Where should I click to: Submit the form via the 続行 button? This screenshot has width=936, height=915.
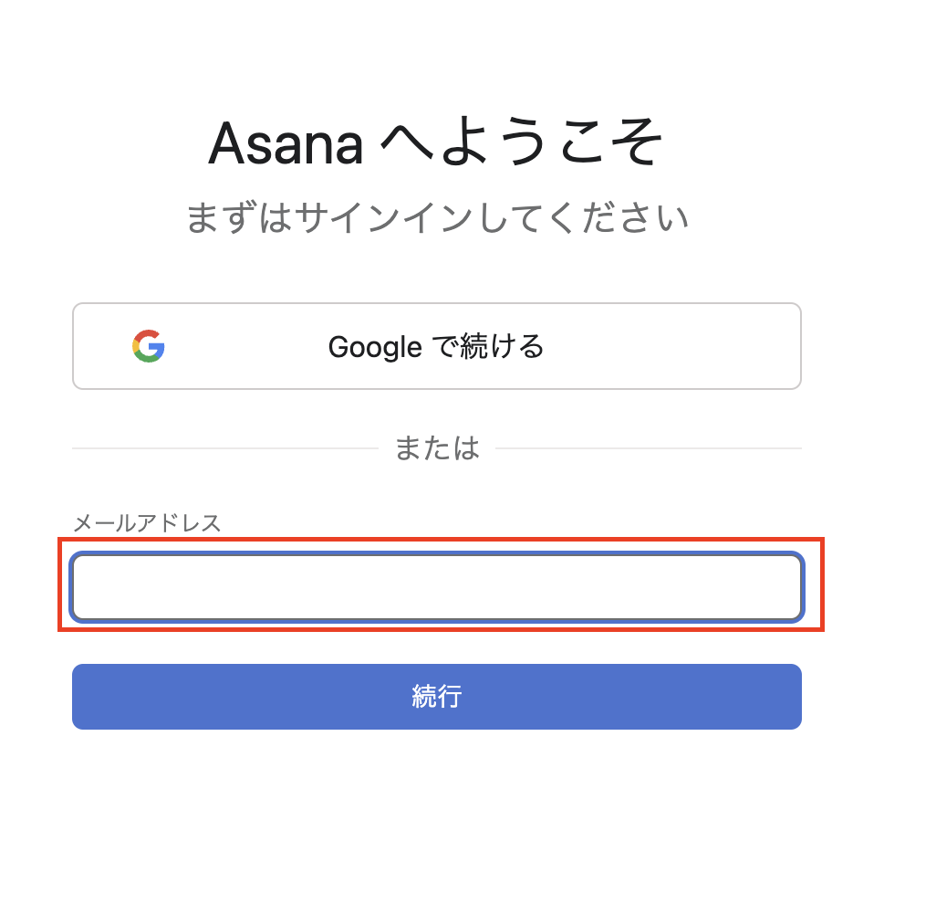click(x=437, y=697)
